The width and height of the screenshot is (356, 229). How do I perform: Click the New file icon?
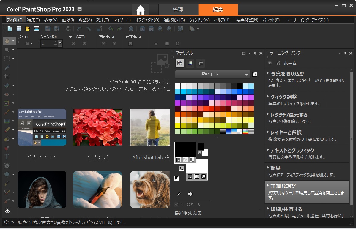pos(10,29)
